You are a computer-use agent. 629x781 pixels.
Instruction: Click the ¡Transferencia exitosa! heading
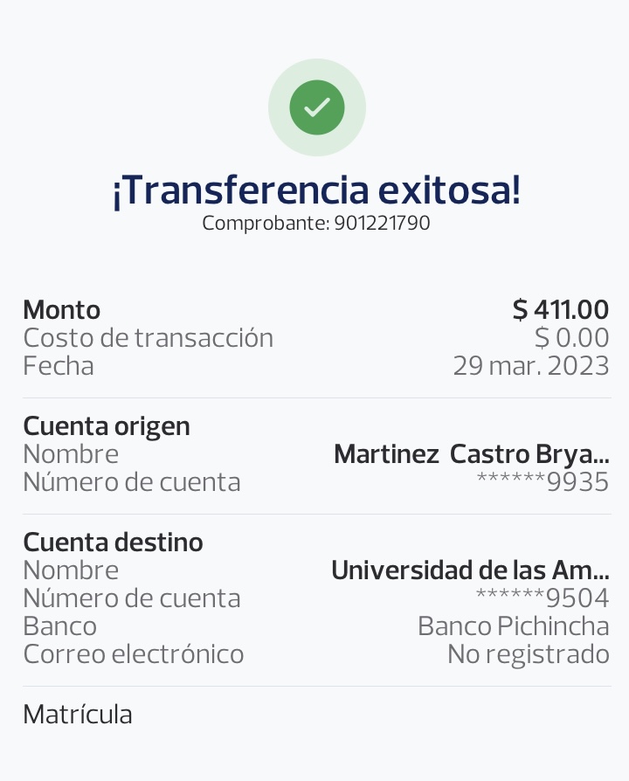click(316, 190)
